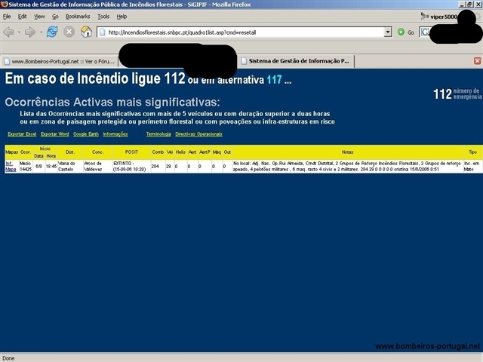Close the current tab with red X
Screen dimensions: 483x362
click(x=477, y=60)
